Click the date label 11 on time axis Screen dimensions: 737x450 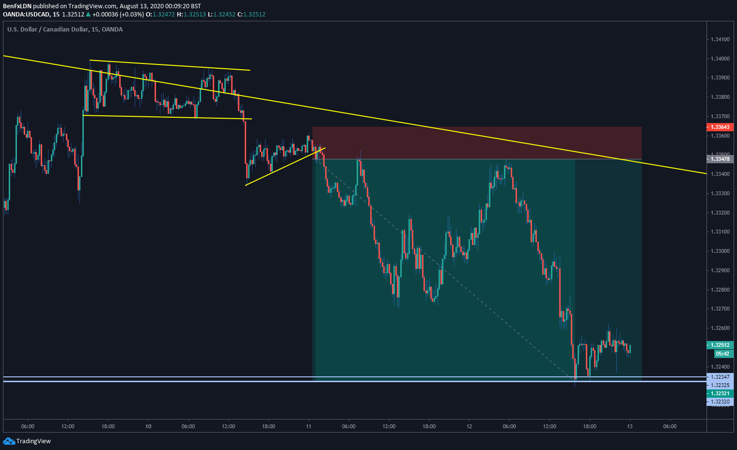(309, 426)
